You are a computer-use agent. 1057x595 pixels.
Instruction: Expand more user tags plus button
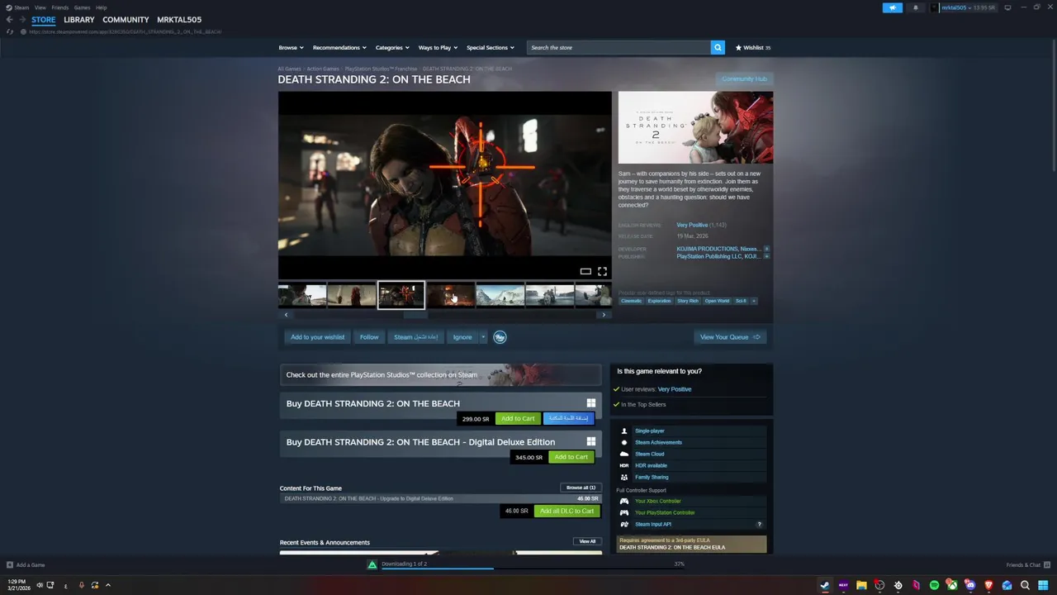753,301
